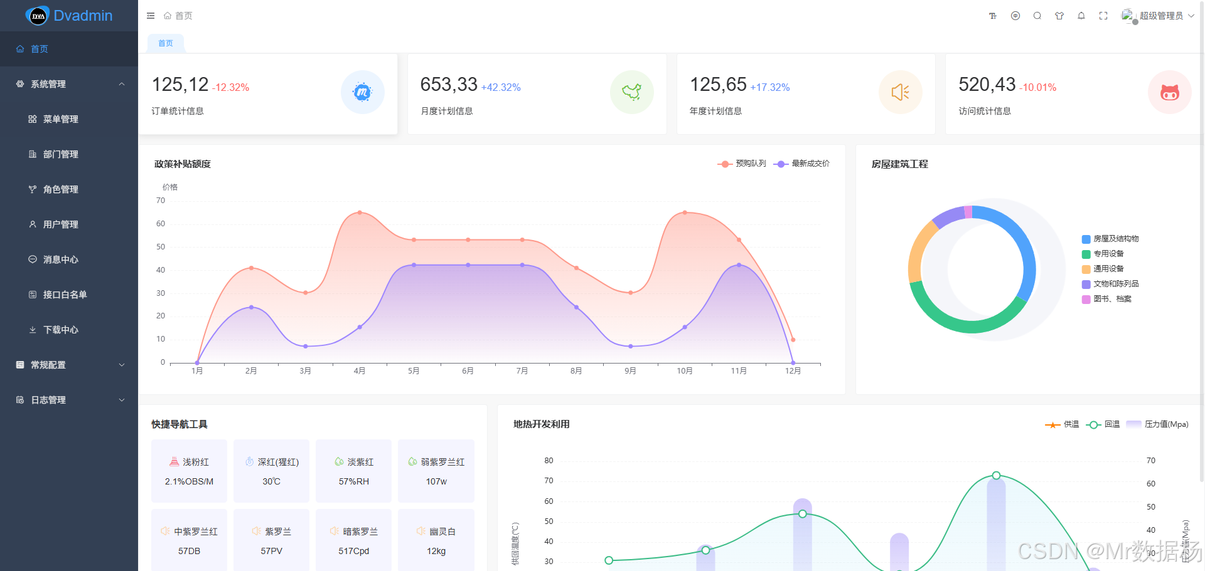Image resolution: width=1205 pixels, height=571 pixels.
Task: Open the font size settings icon
Action: point(993,16)
